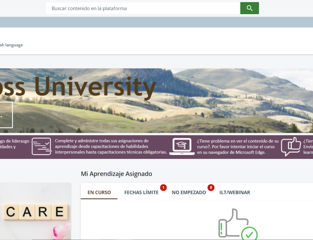Click the University hills banner image
Screen dimensions: 313x240
(x=156, y=101)
